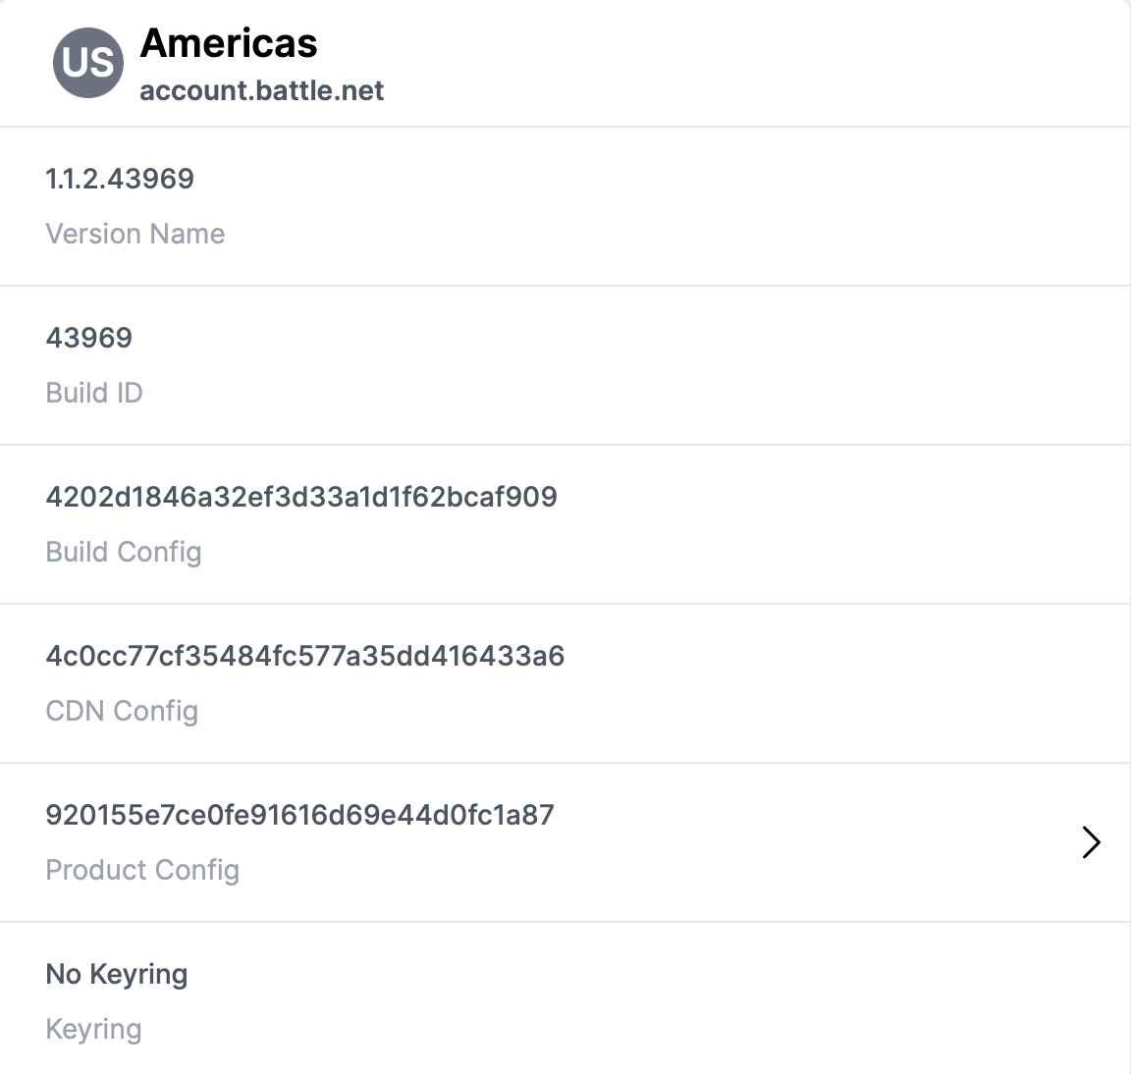The width and height of the screenshot is (1131, 1074).
Task: Select the CDN Config hash 4c0cc77cf354...
Action: click(x=305, y=656)
